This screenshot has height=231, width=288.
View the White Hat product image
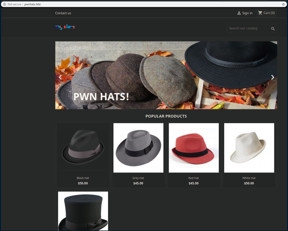[249, 148]
